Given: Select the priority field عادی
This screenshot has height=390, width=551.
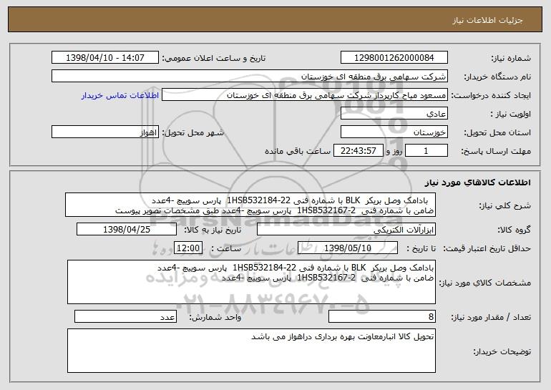Looking at the screenshot, I should click(394, 114).
